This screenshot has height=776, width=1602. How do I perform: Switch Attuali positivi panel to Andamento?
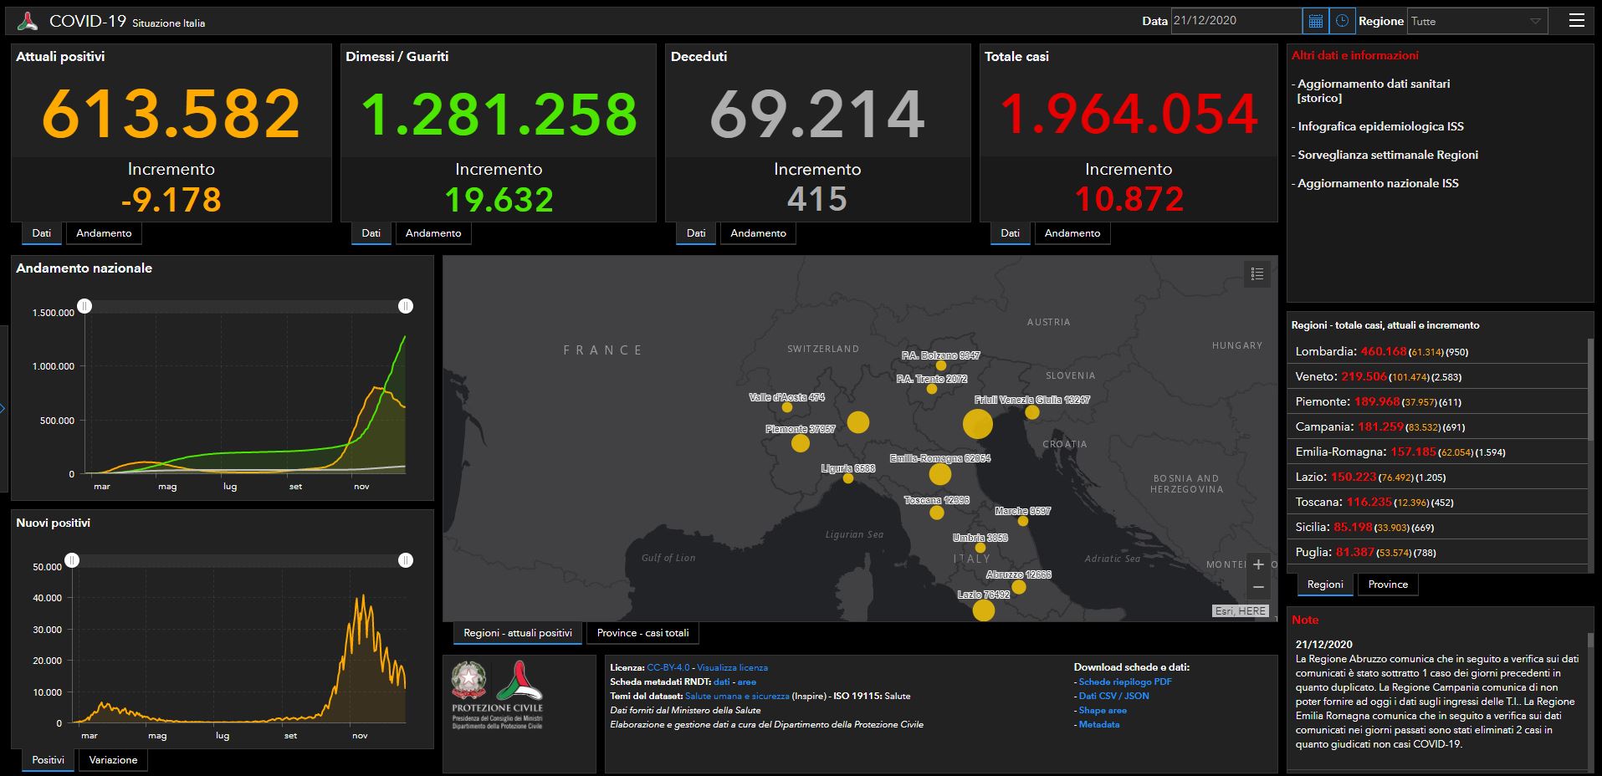coord(104,233)
